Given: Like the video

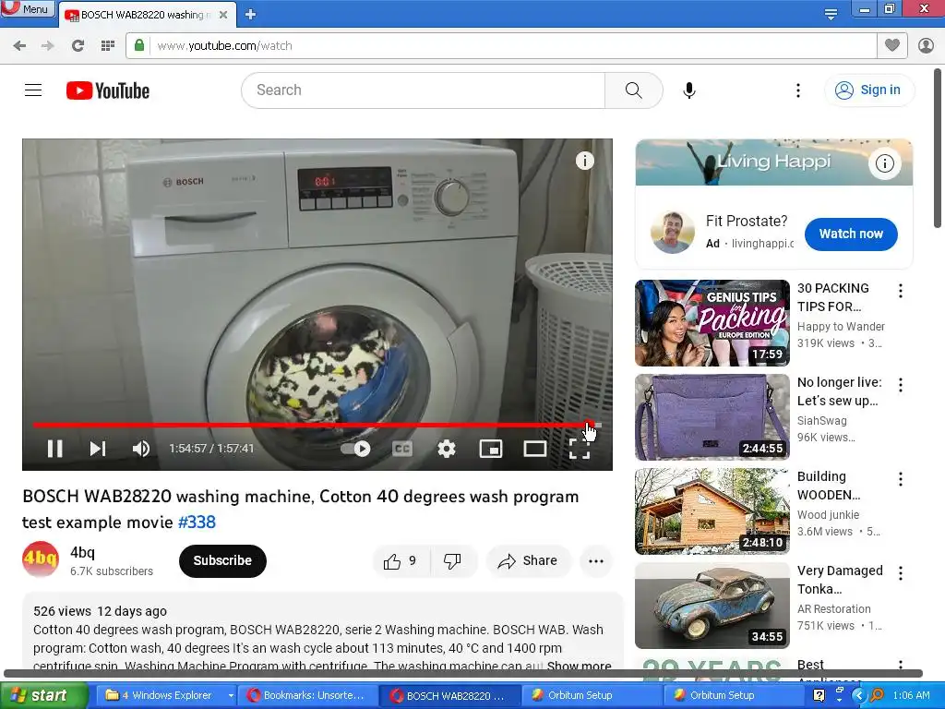Looking at the screenshot, I should pyautogui.click(x=401, y=561).
